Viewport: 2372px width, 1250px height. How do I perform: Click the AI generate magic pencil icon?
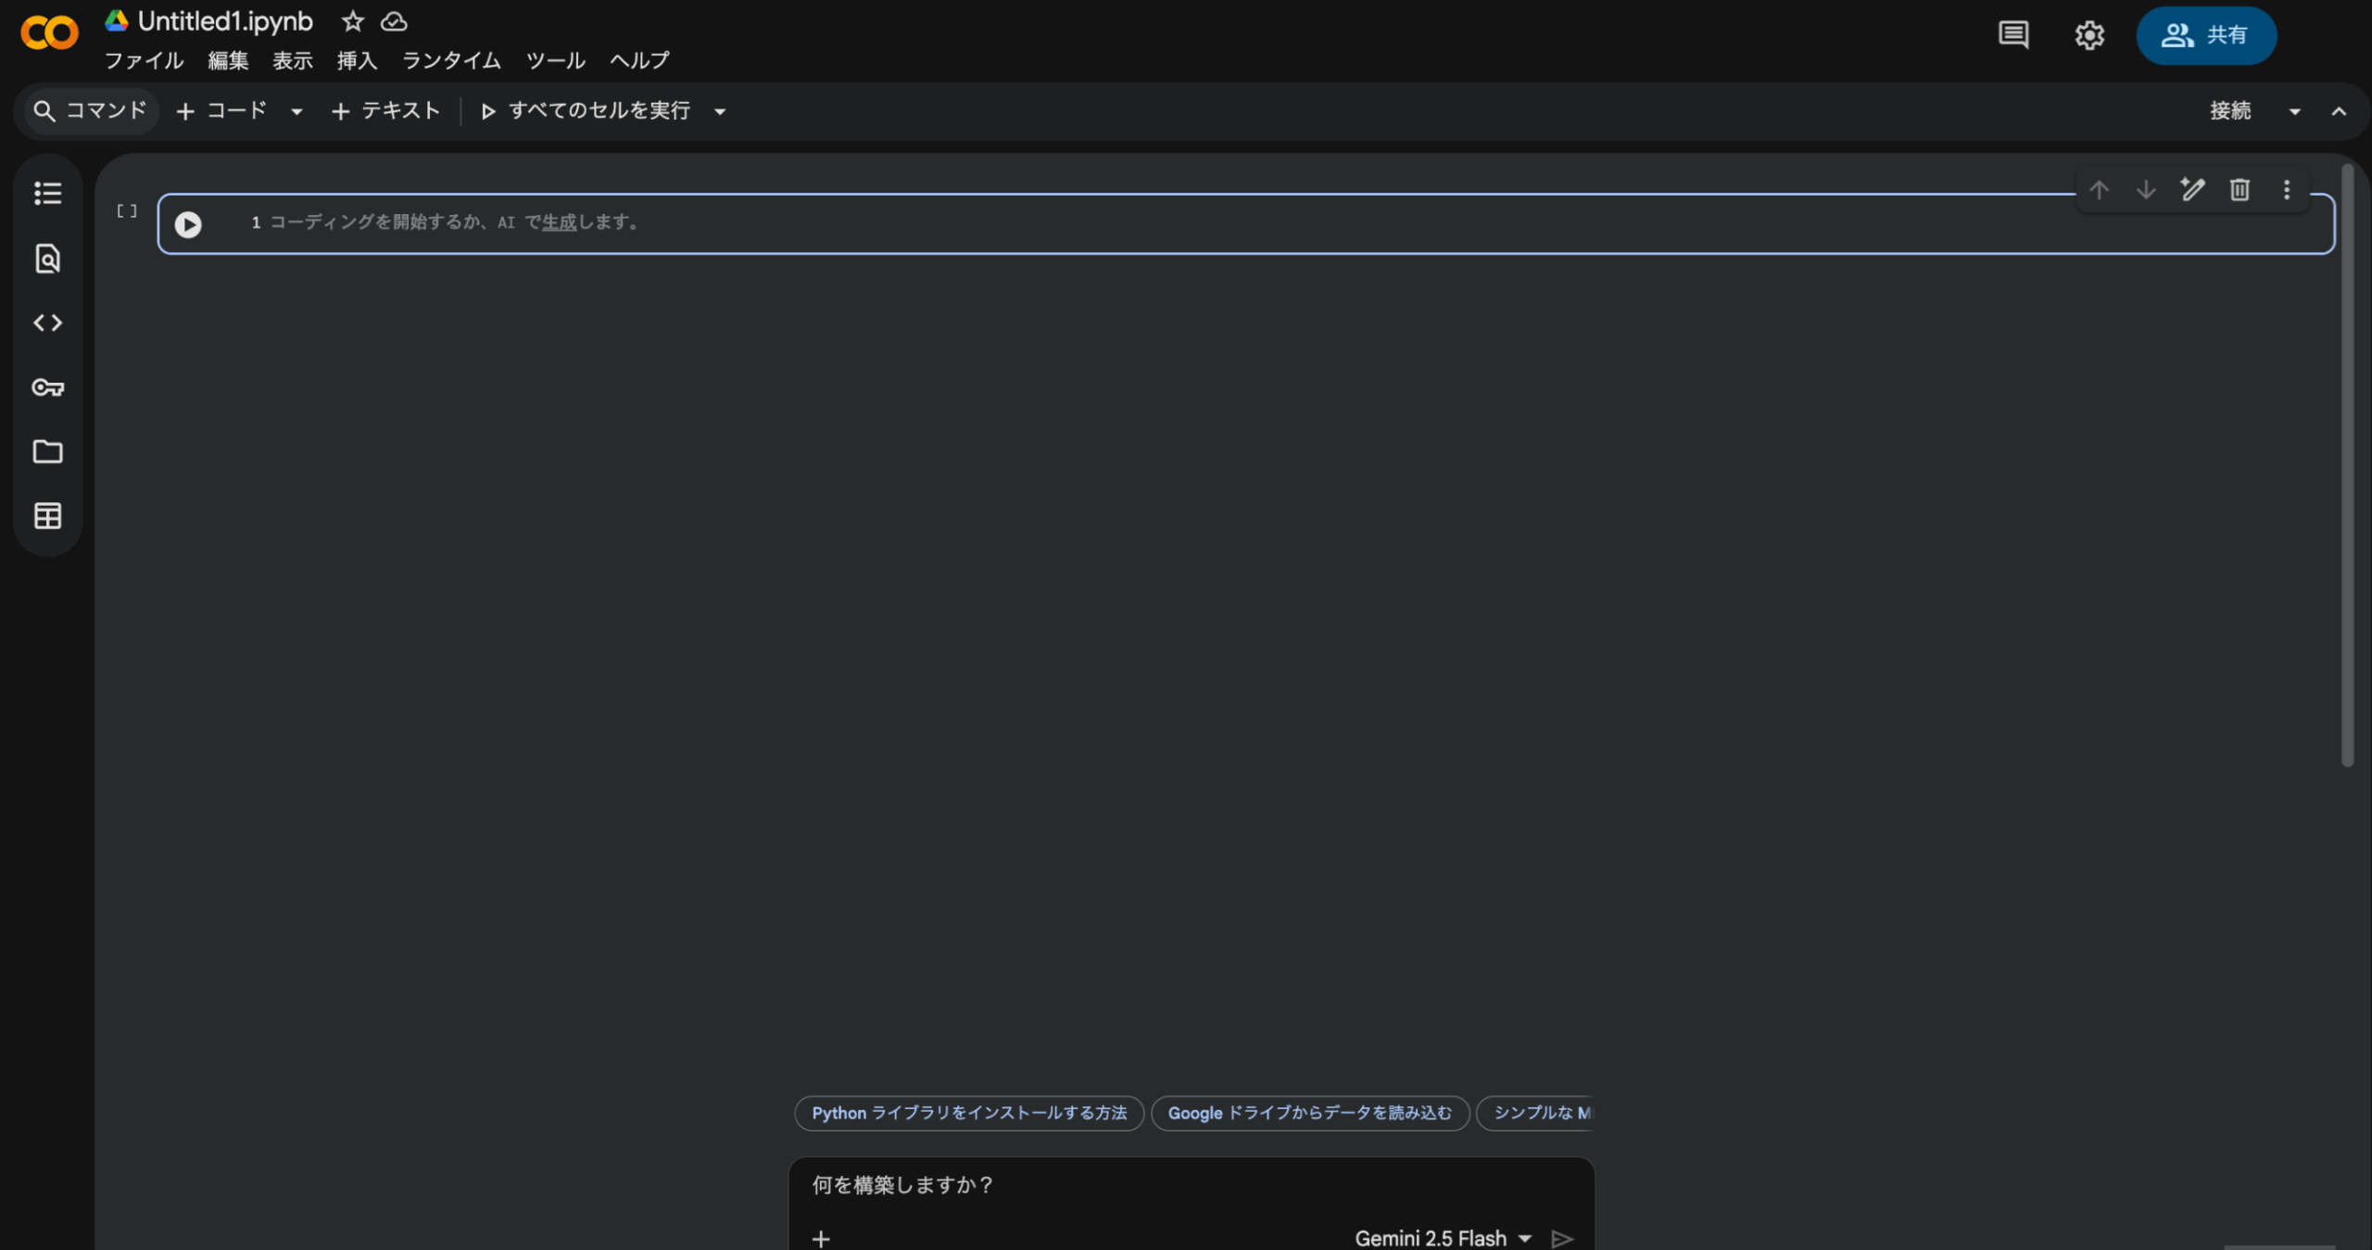(2192, 190)
